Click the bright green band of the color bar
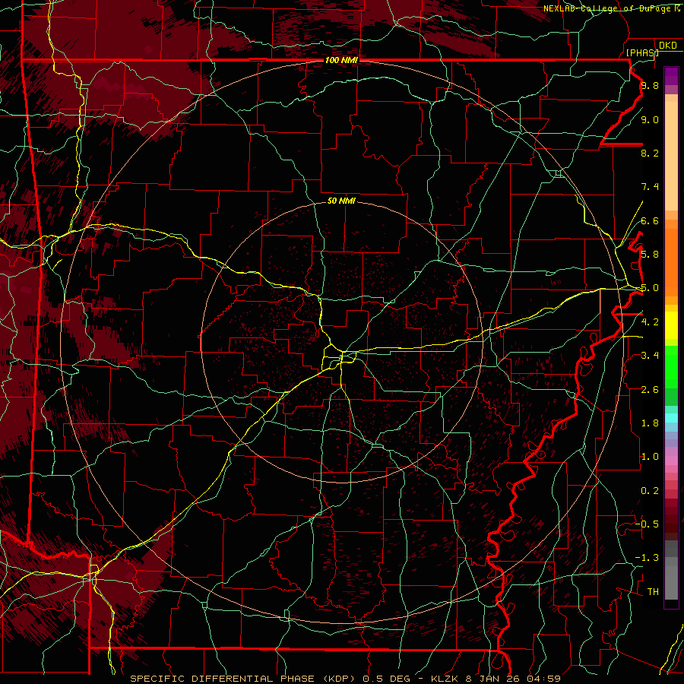Viewport: 684px width, 684px height. [x=671, y=366]
